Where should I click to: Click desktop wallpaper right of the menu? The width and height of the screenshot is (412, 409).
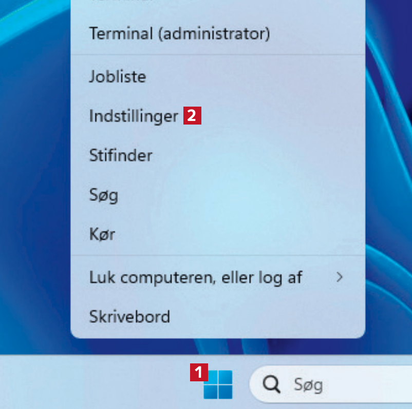pyautogui.click(x=389, y=179)
